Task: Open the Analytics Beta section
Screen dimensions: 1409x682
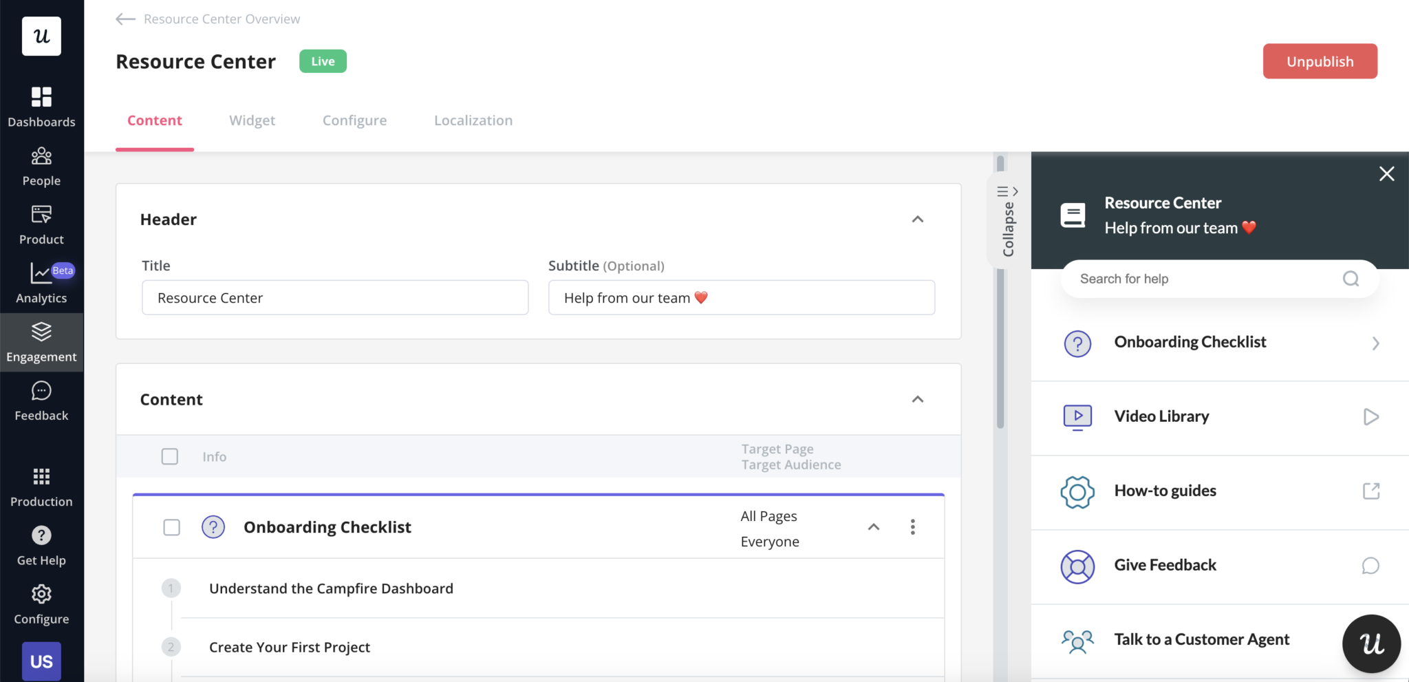Action: tap(41, 282)
